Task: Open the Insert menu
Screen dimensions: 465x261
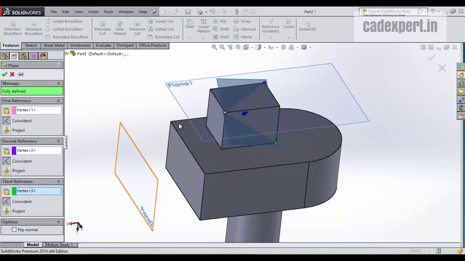Action: click(93, 12)
